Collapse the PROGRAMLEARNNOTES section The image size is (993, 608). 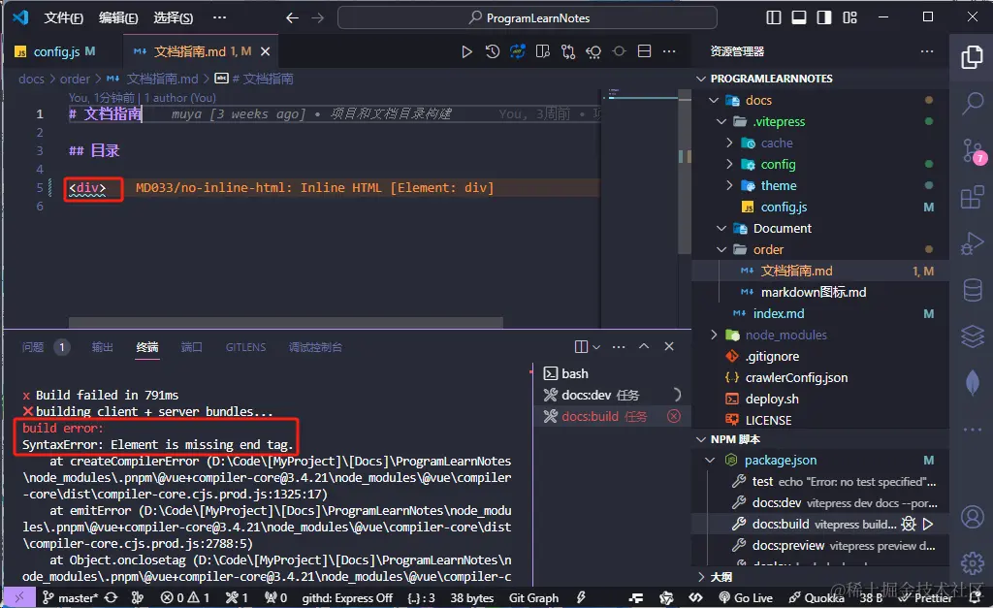(701, 79)
